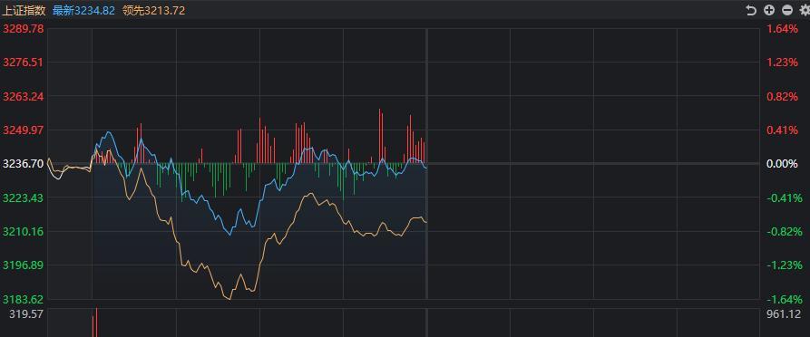Click price axis label 3276.51
This screenshot has width=810, height=337.
[x=24, y=63]
